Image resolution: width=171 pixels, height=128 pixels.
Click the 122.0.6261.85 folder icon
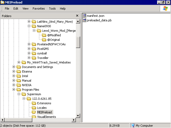29,99
